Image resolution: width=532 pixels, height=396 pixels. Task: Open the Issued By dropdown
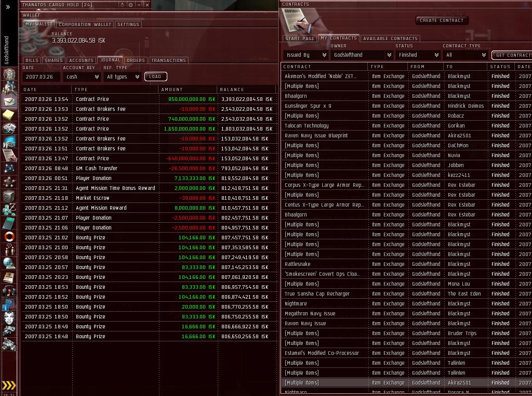305,55
